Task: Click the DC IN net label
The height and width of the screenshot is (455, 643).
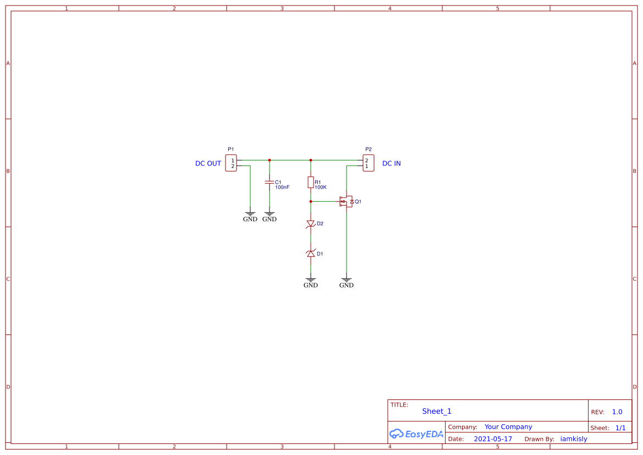Action: [391, 163]
